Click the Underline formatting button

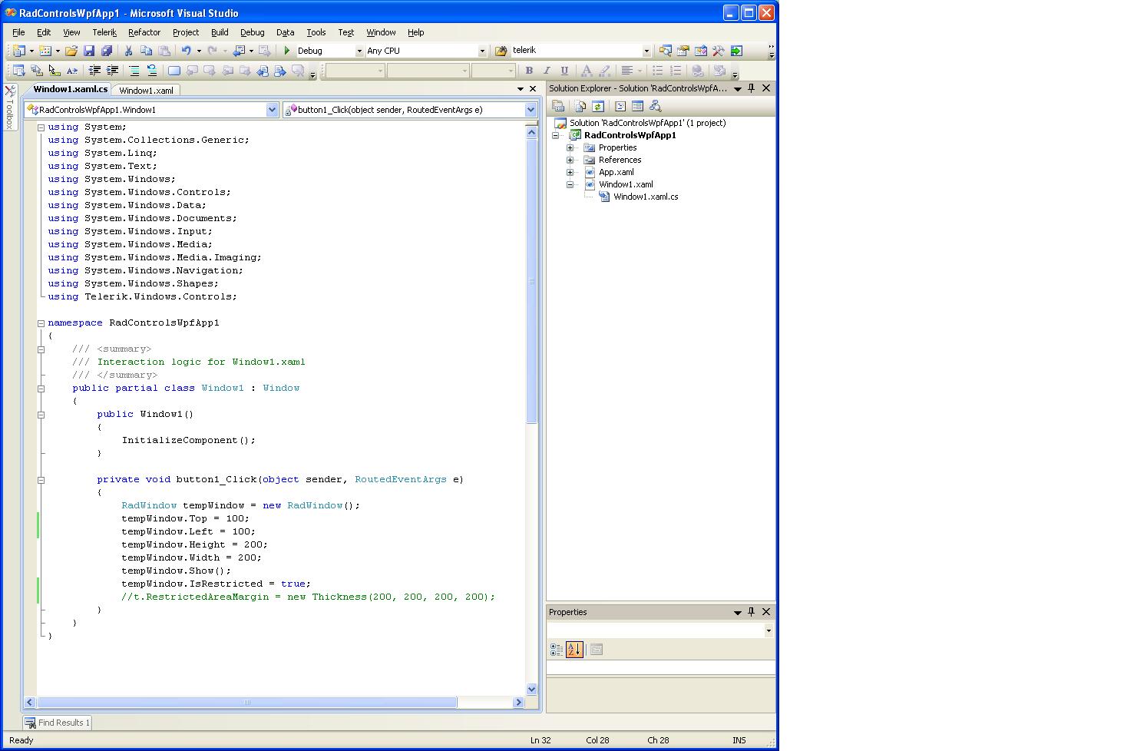(x=564, y=71)
